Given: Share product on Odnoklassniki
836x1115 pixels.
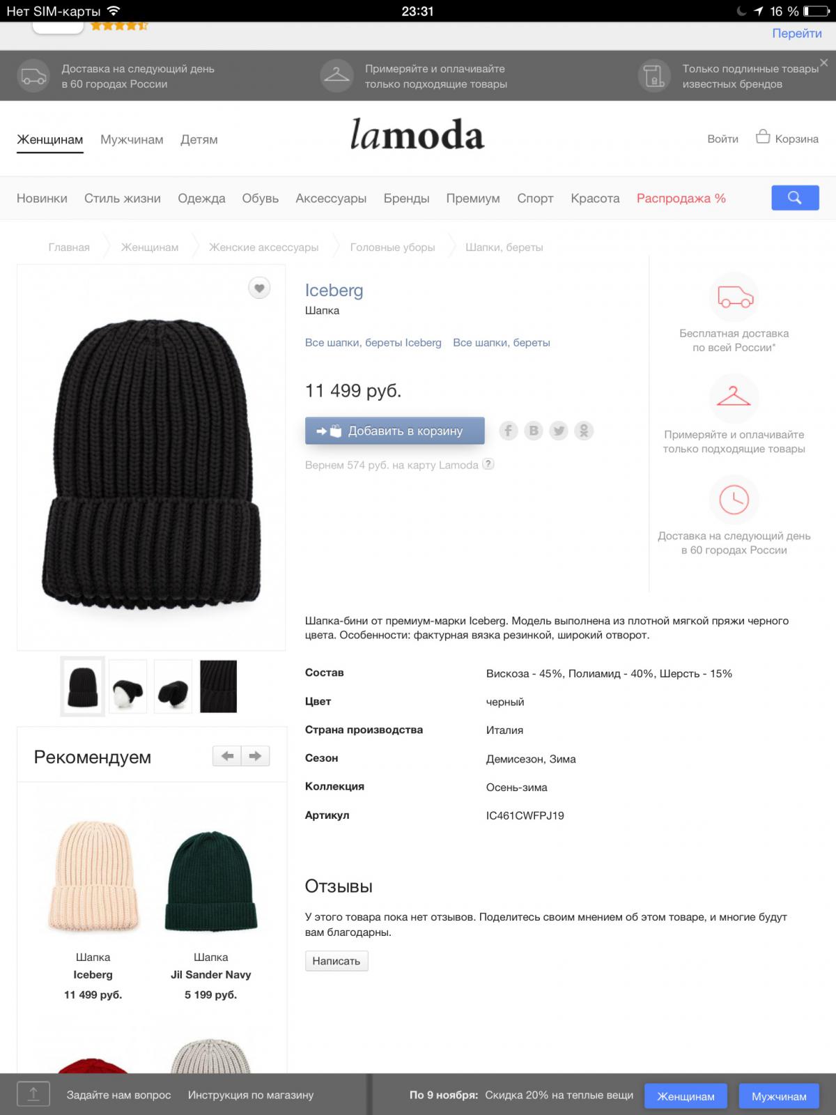Looking at the screenshot, I should pyautogui.click(x=584, y=431).
